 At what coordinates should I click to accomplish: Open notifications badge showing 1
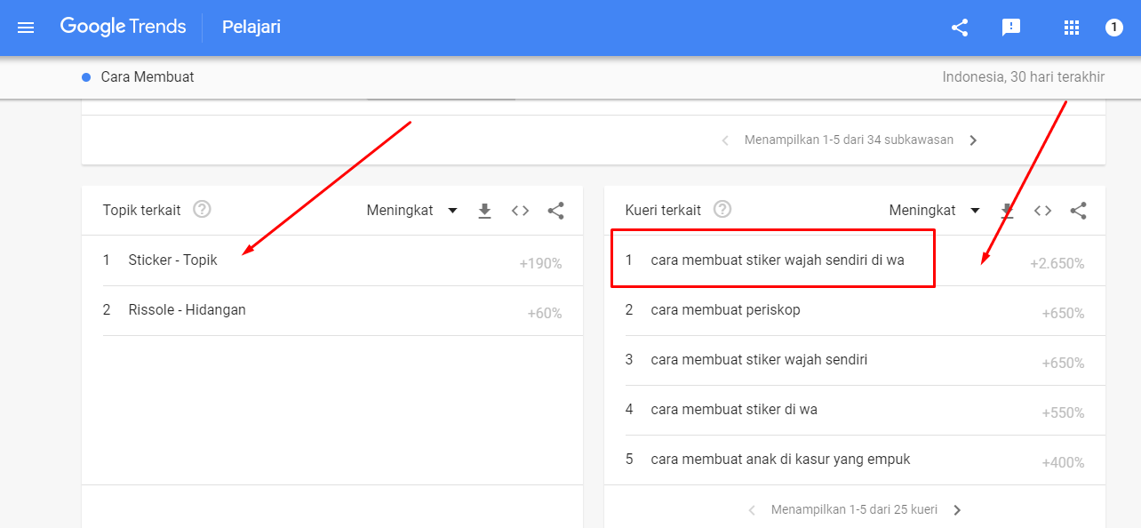1114,28
